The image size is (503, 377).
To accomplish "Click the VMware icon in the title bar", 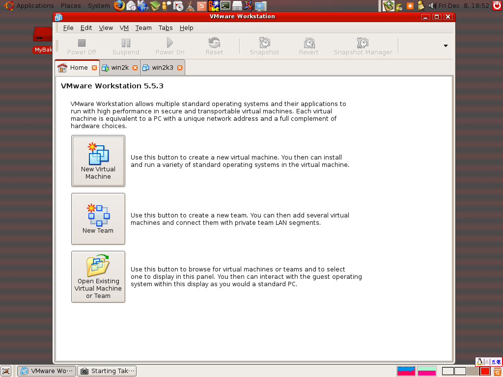I will click(x=58, y=17).
